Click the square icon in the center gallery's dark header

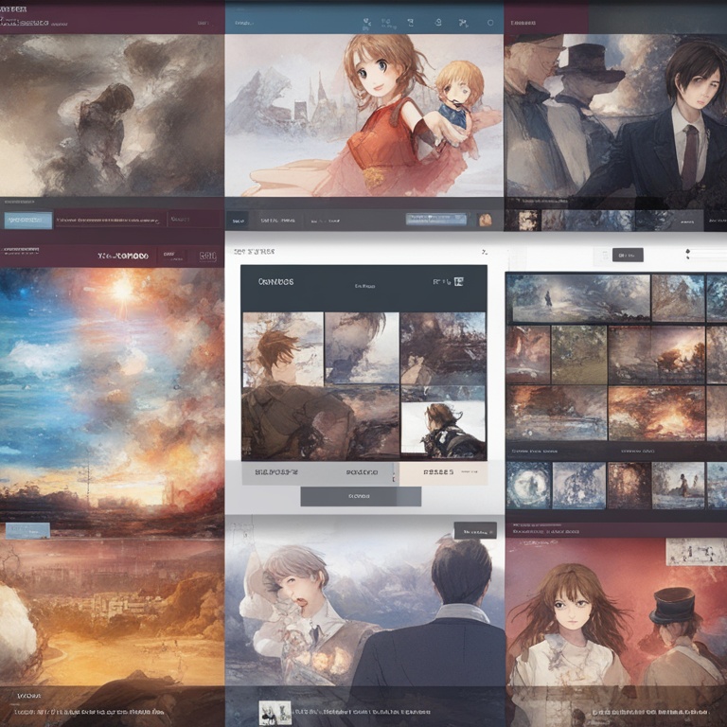click(x=459, y=281)
